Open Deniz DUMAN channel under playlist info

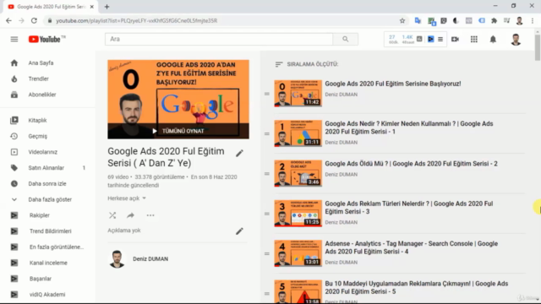[150, 259]
